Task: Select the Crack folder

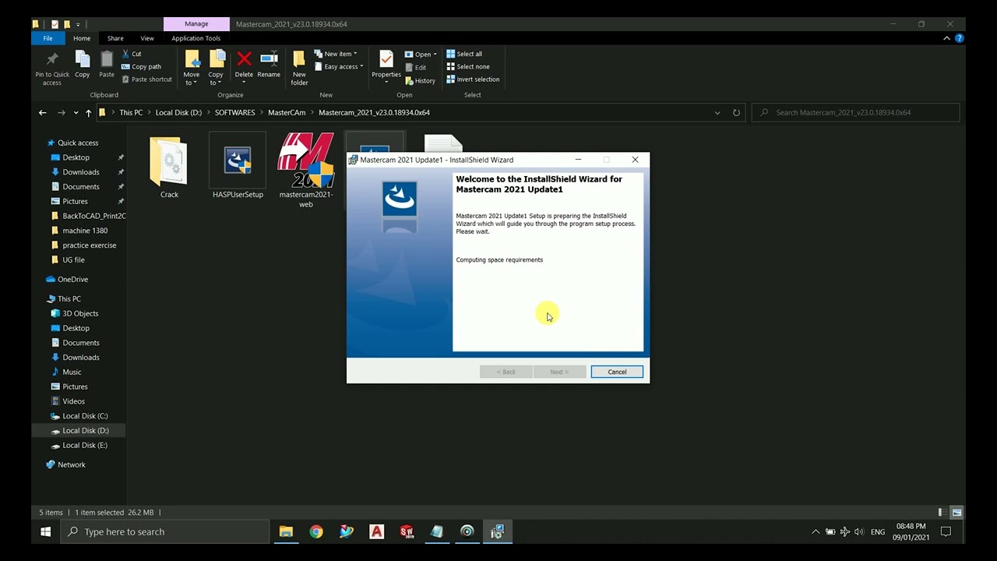Action: (x=169, y=168)
